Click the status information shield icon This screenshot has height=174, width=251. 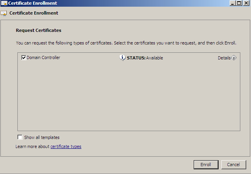[x=123, y=58]
